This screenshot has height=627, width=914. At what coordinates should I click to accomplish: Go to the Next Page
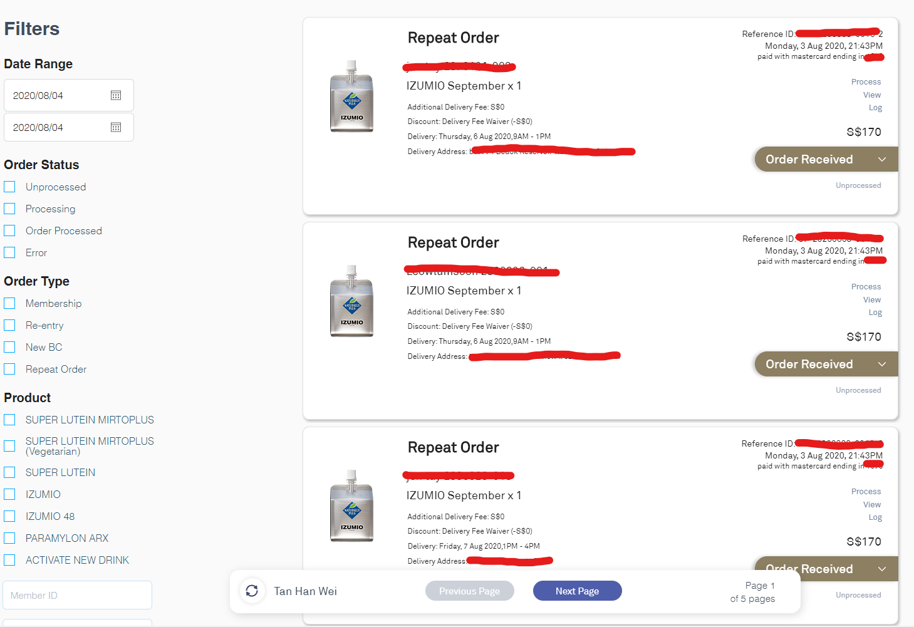point(576,591)
